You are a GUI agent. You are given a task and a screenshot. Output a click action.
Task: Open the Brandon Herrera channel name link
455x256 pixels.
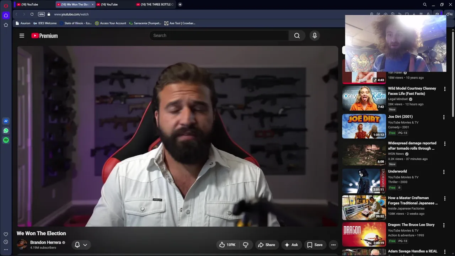(45, 242)
